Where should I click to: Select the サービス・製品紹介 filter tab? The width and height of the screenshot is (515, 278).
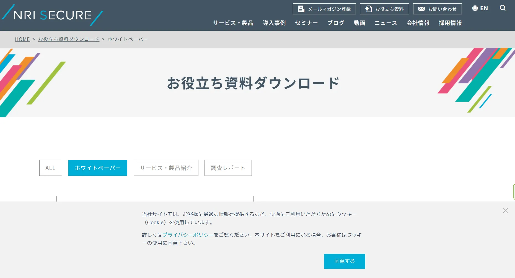pos(166,168)
